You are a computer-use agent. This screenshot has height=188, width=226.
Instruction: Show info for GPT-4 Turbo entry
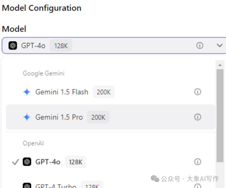[197, 186]
